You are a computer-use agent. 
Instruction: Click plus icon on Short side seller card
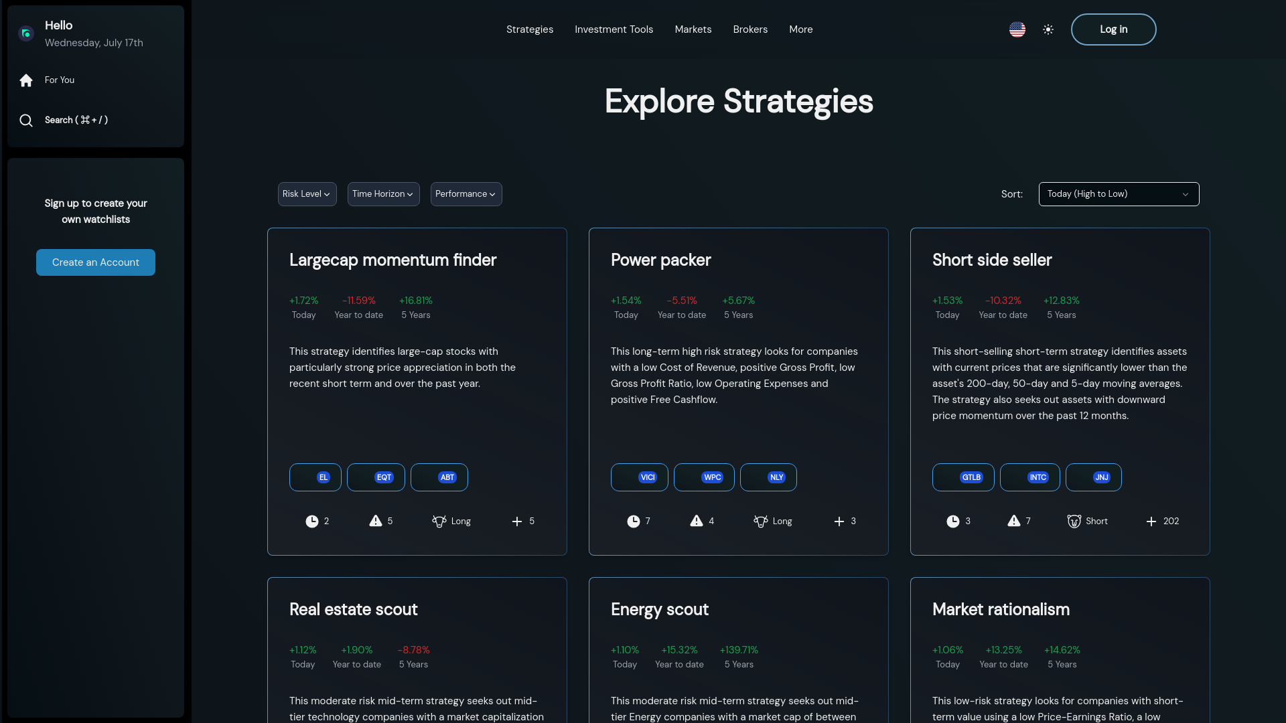point(1151,521)
